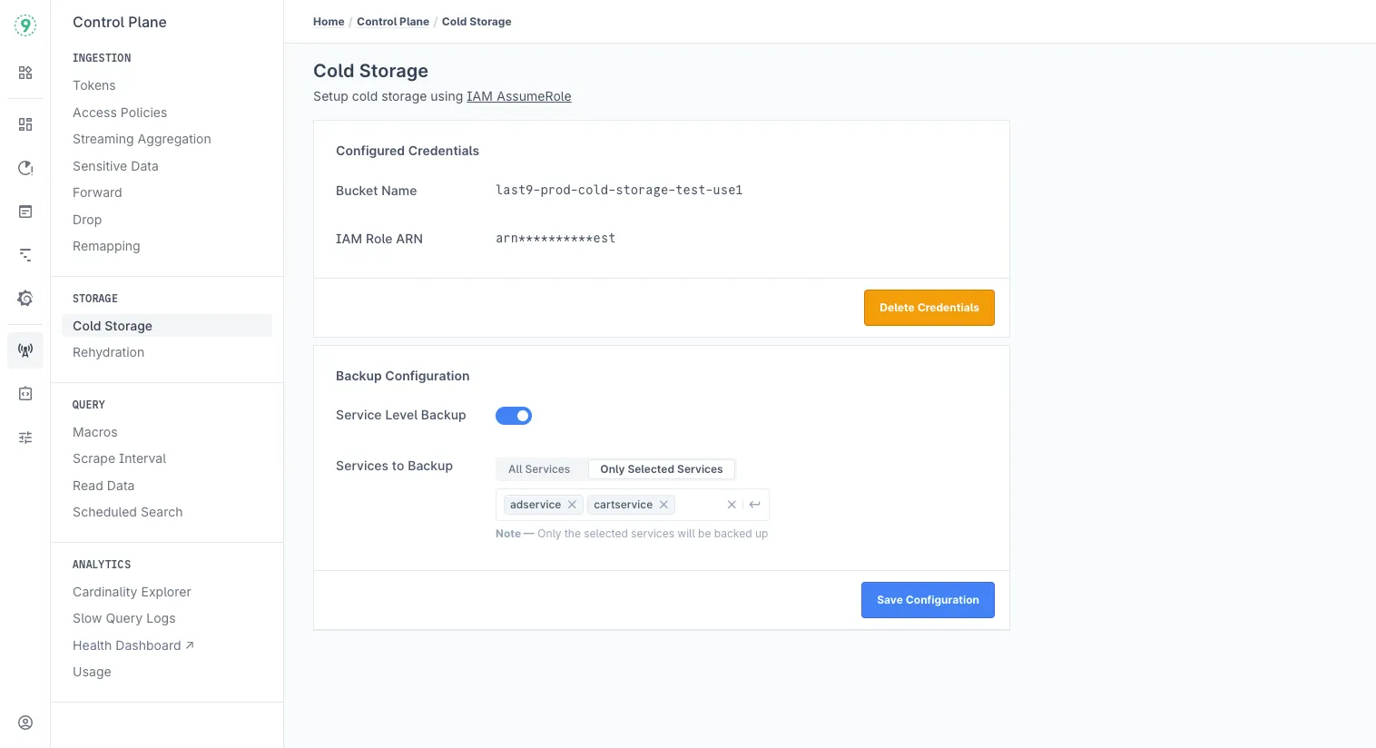Image resolution: width=1376 pixels, height=748 pixels.
Task: Open the IAM AssumeRole link
Action: [x=518, y=96]
